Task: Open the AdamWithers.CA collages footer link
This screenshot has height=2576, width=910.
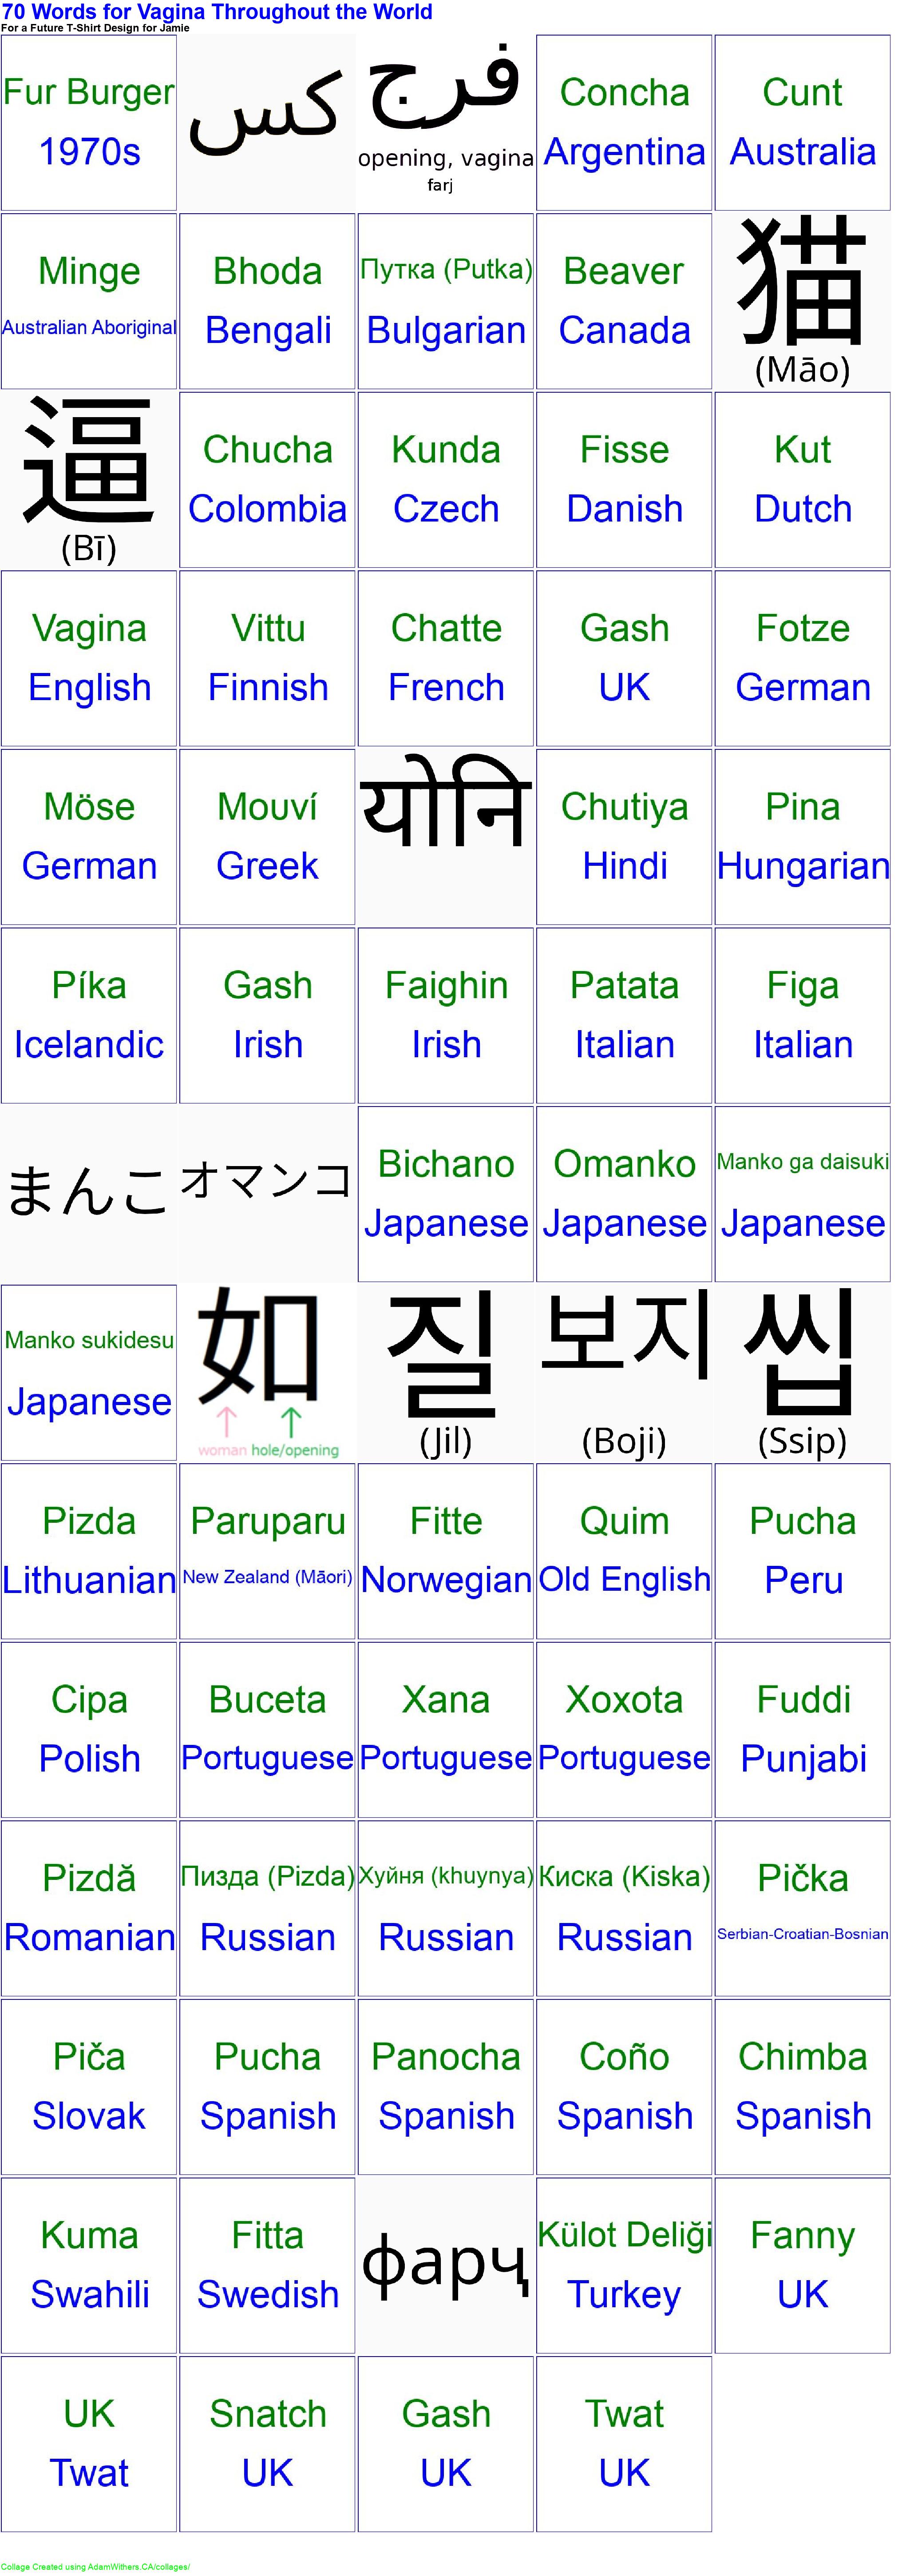Action: [95, 2566]
